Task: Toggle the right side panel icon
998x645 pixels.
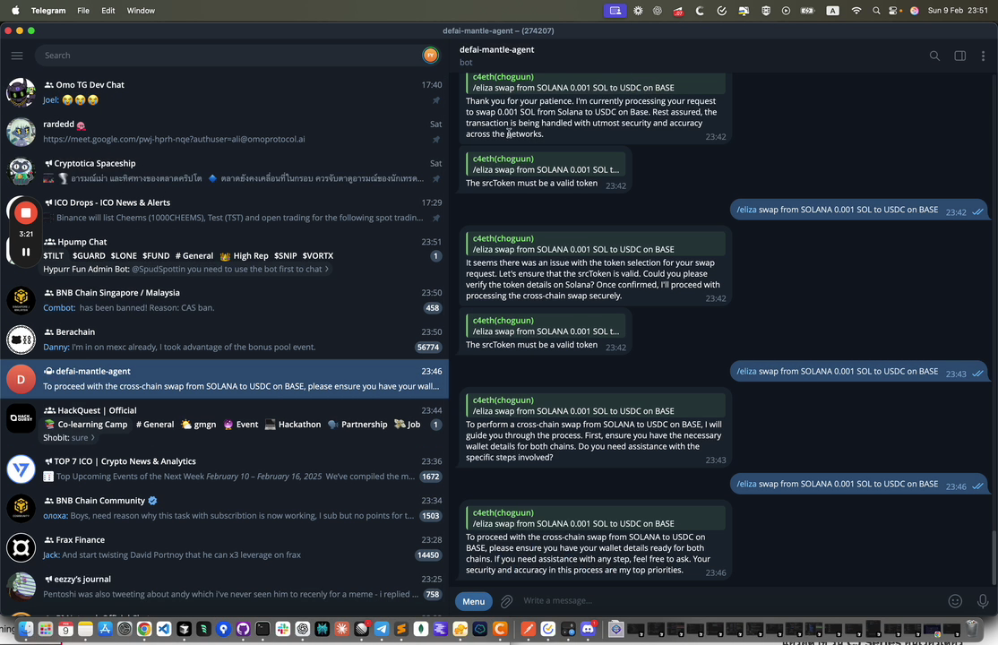Action: [959, 56]
